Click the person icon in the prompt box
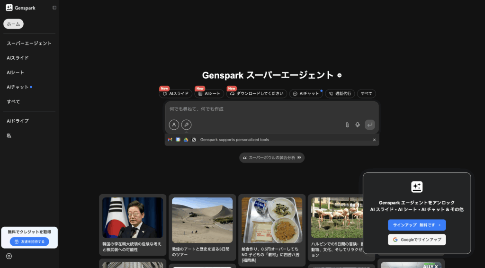This screenshot has height=268, width=485. tap(174, 125)
